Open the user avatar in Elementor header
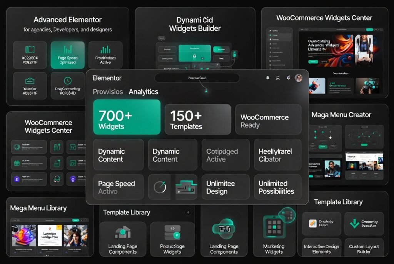Viewport: 394px width, 264px height. [x=299, y=78]
